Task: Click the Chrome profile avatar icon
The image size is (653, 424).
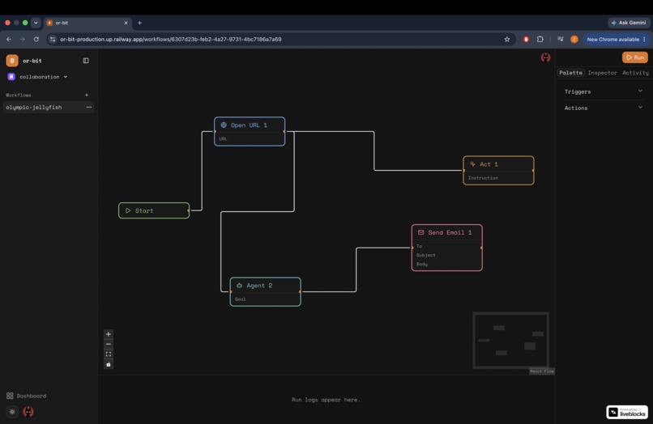Action: [574, 39]
